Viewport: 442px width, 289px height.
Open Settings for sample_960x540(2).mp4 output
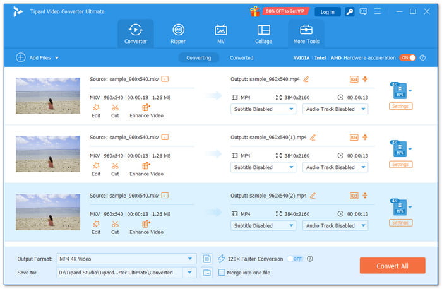[x=400, y=223]
